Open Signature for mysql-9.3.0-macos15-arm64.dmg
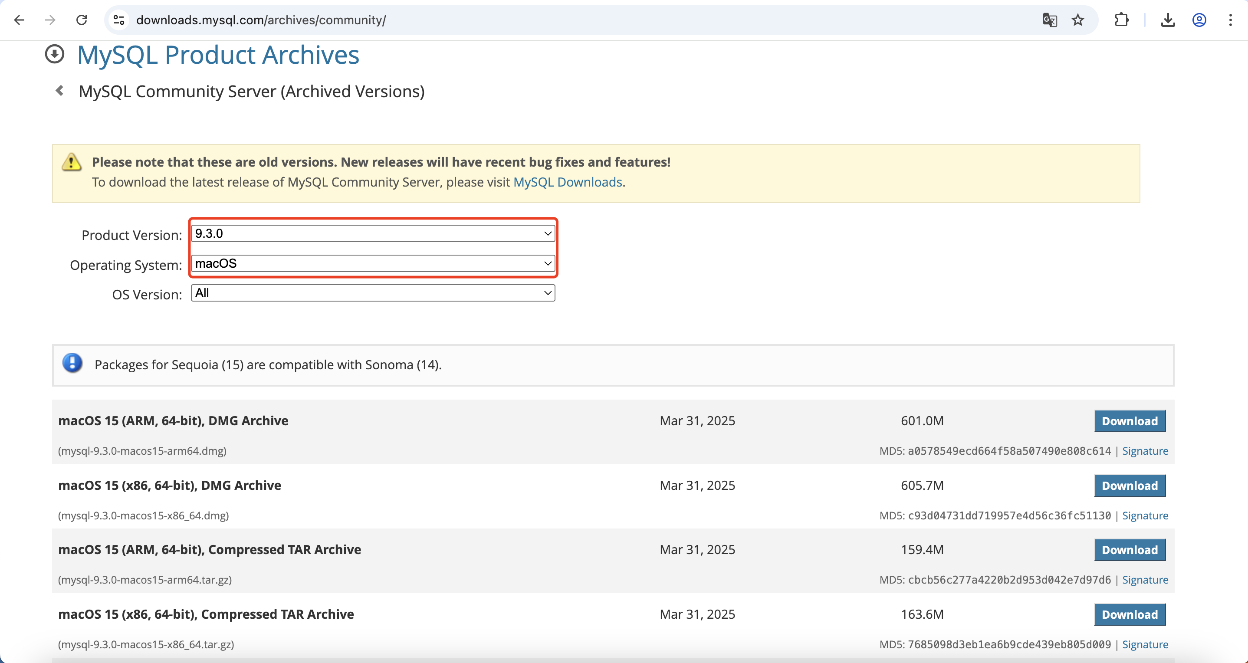This screenshot has width=1248, height=663. point(1145,451)
